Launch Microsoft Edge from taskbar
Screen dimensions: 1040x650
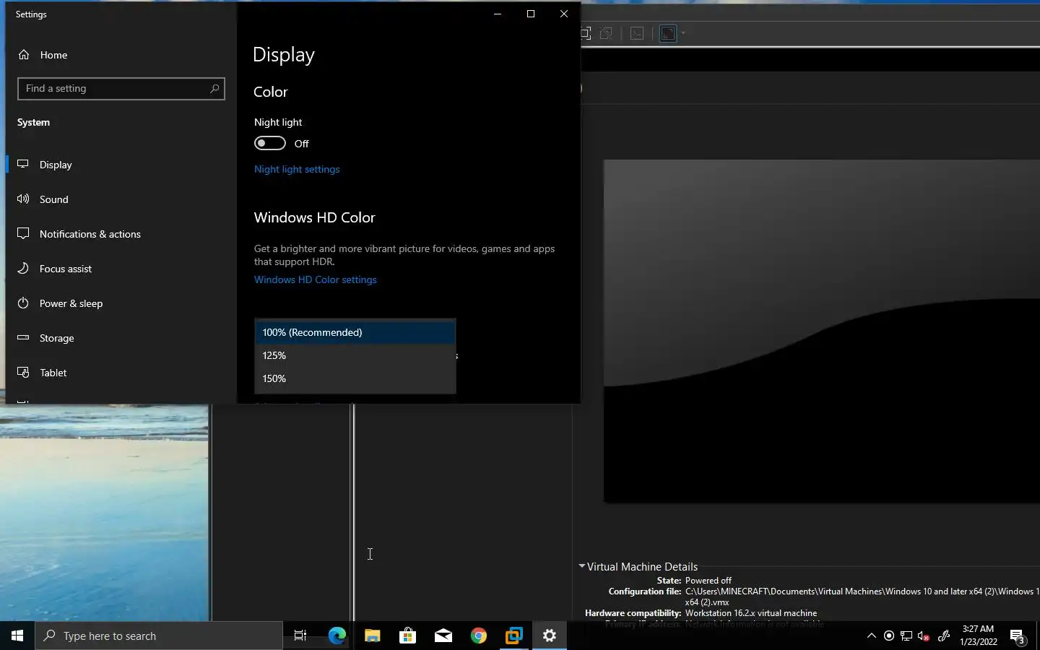pyautogui.click(x=337, y=636)
